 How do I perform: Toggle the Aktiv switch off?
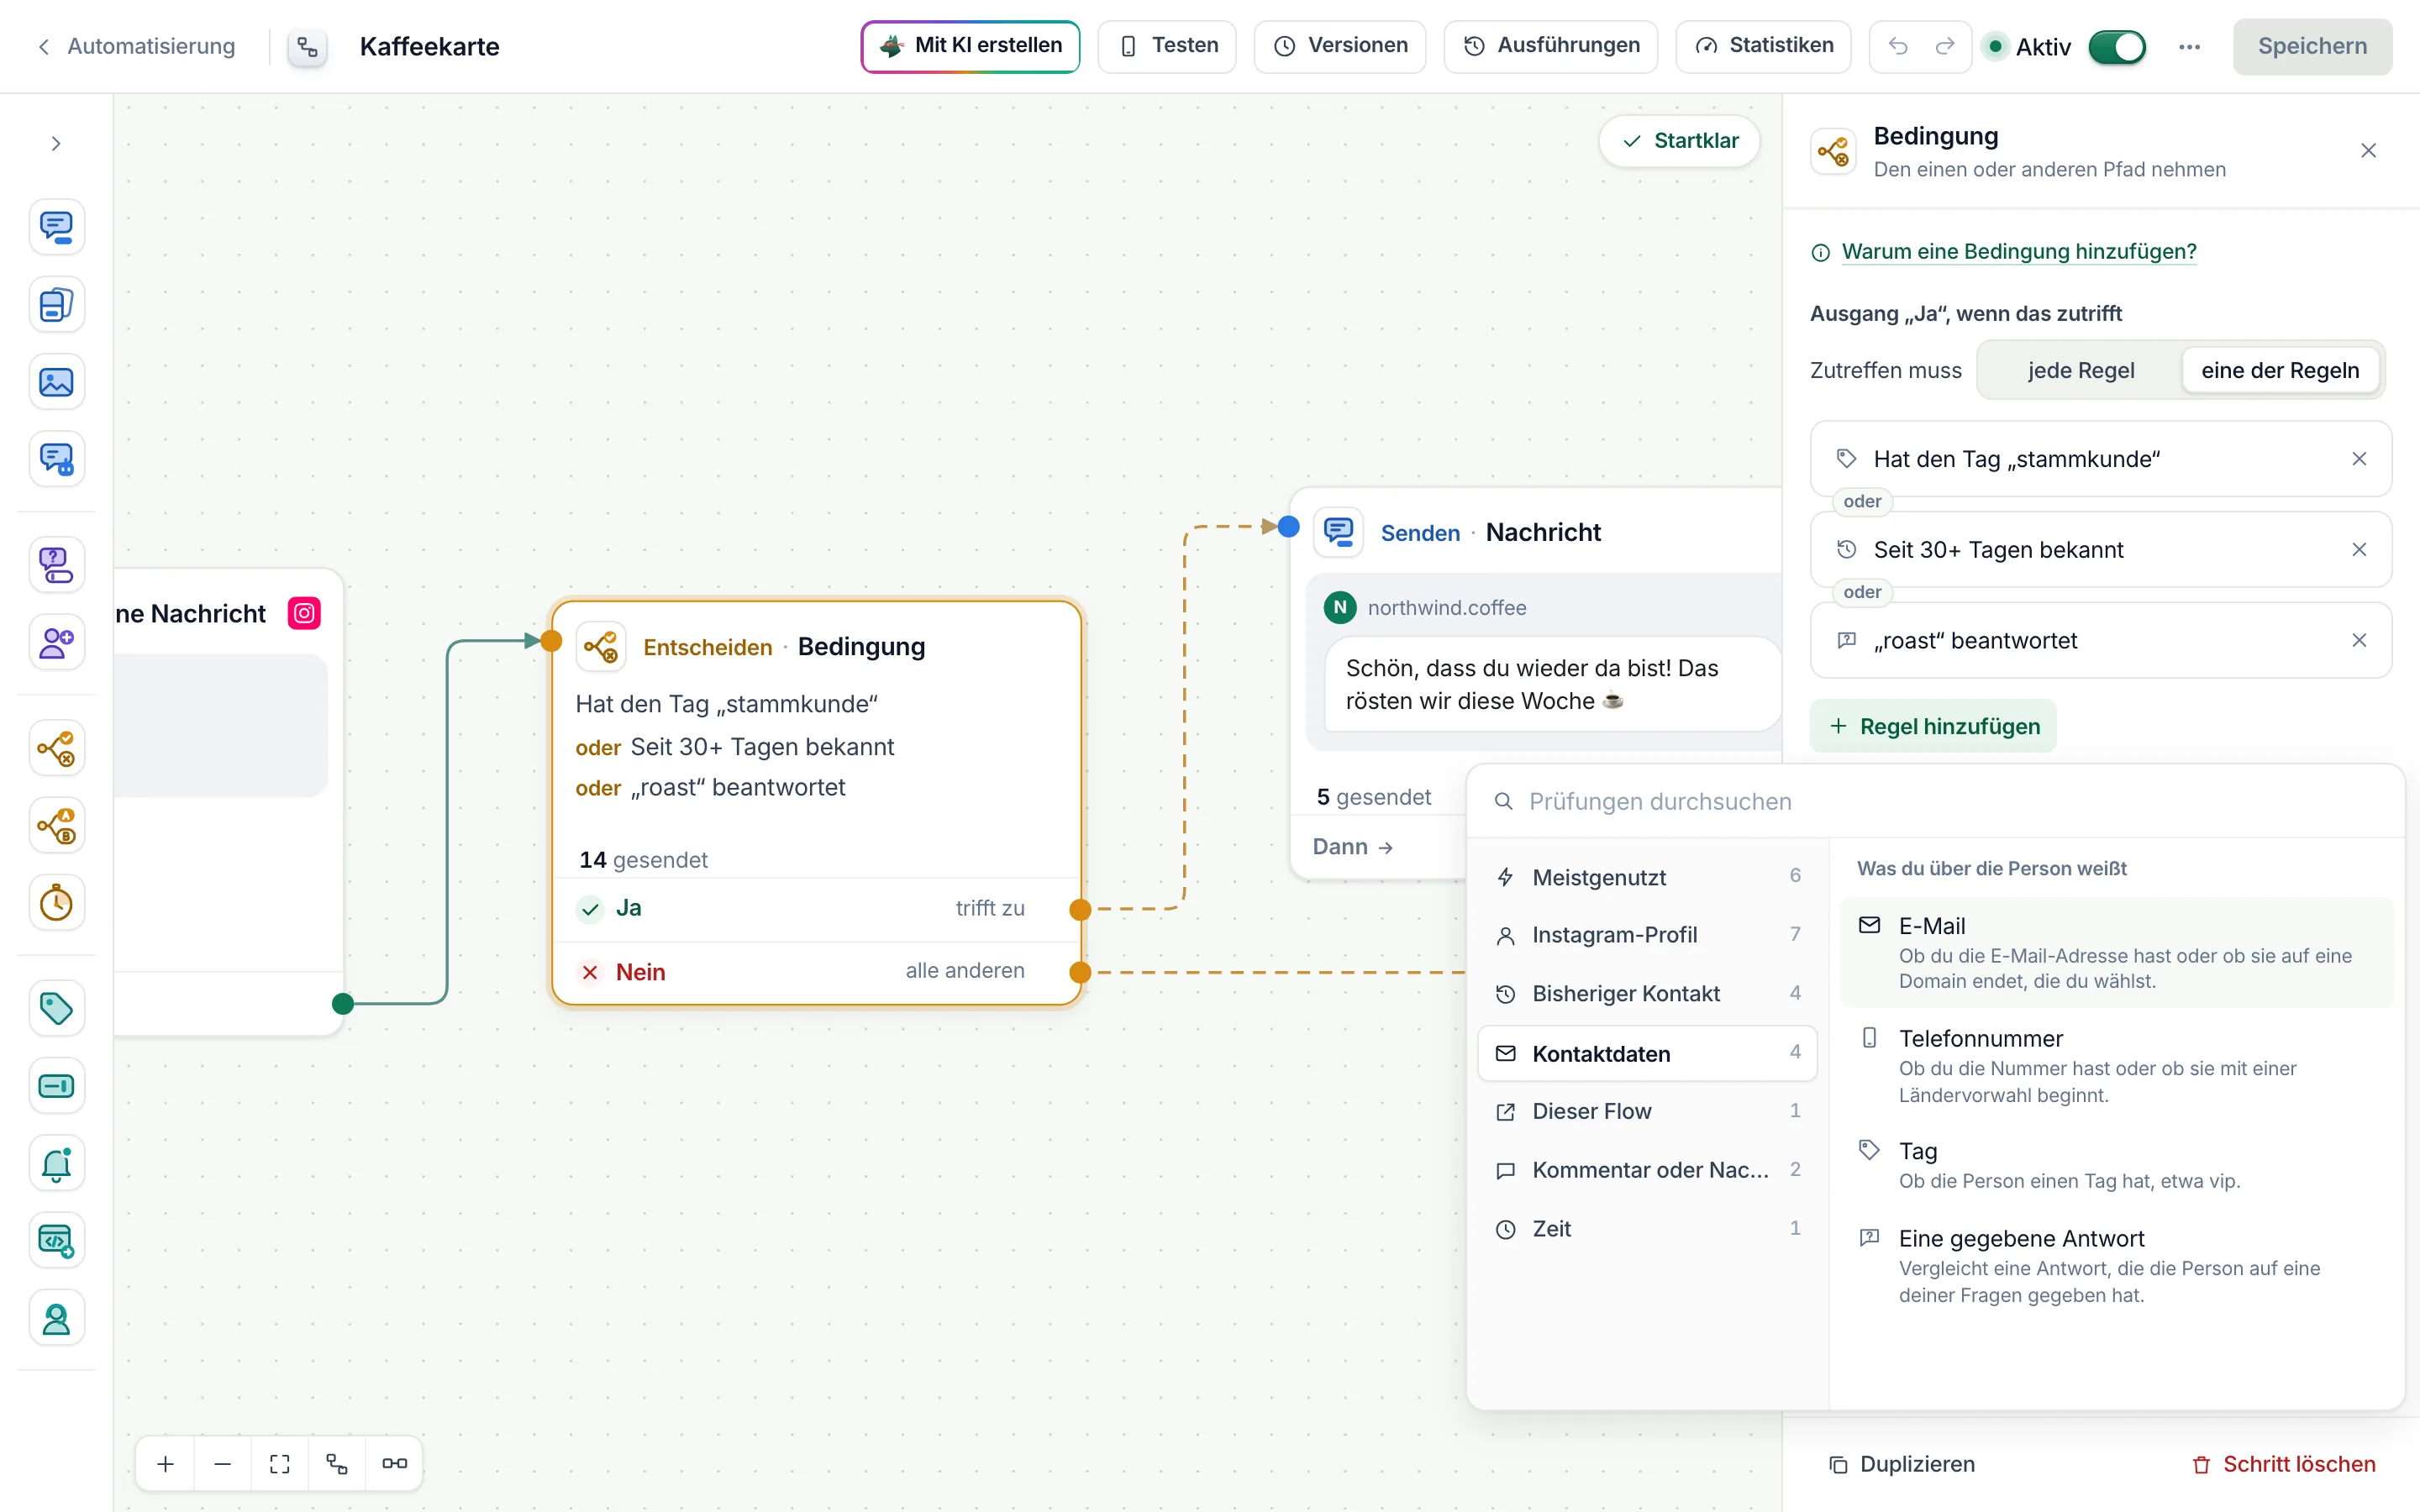coord(2116,47)
